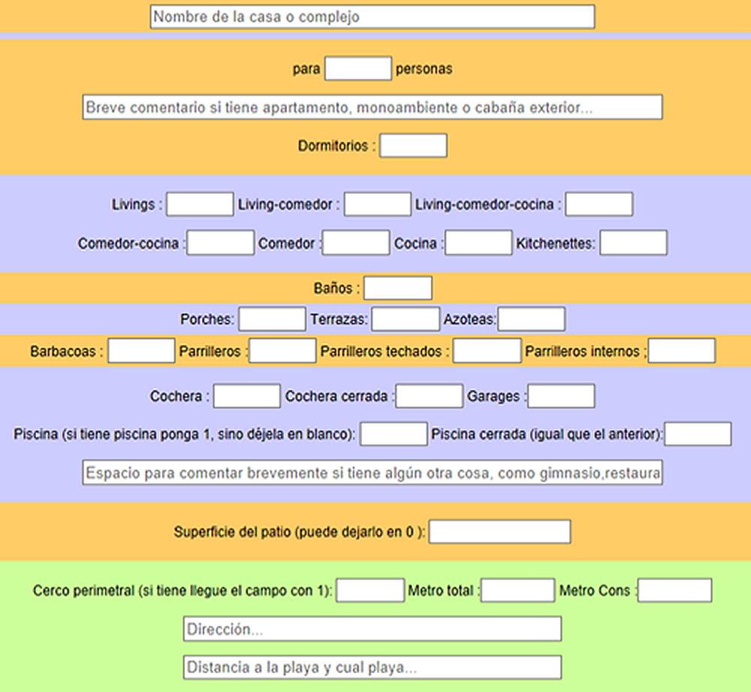Click the Garages input box
Screen dimensions: 751x692
(561, 396)
